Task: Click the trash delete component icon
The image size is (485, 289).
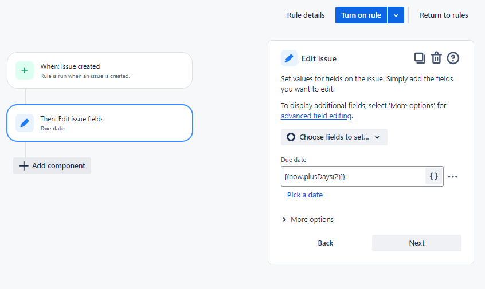Action: click(x=436, y=58)
